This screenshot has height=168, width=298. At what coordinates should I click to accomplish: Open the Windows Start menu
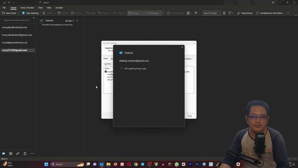click(x=46, y=164)
